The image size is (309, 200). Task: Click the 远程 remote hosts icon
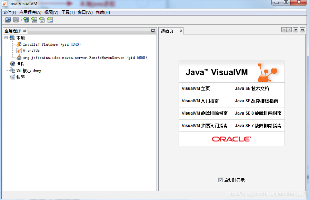tap(12, 64)
